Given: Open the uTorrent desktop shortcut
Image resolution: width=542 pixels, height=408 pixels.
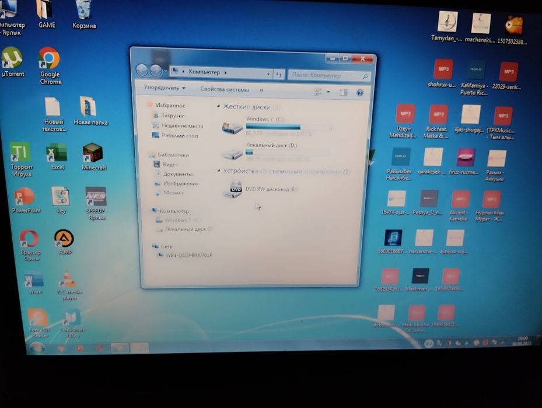Looking at the screenshot, I should point(12,62).
